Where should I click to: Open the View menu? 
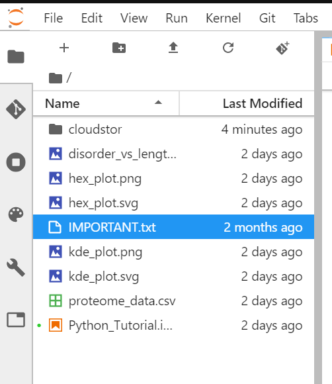134,18
